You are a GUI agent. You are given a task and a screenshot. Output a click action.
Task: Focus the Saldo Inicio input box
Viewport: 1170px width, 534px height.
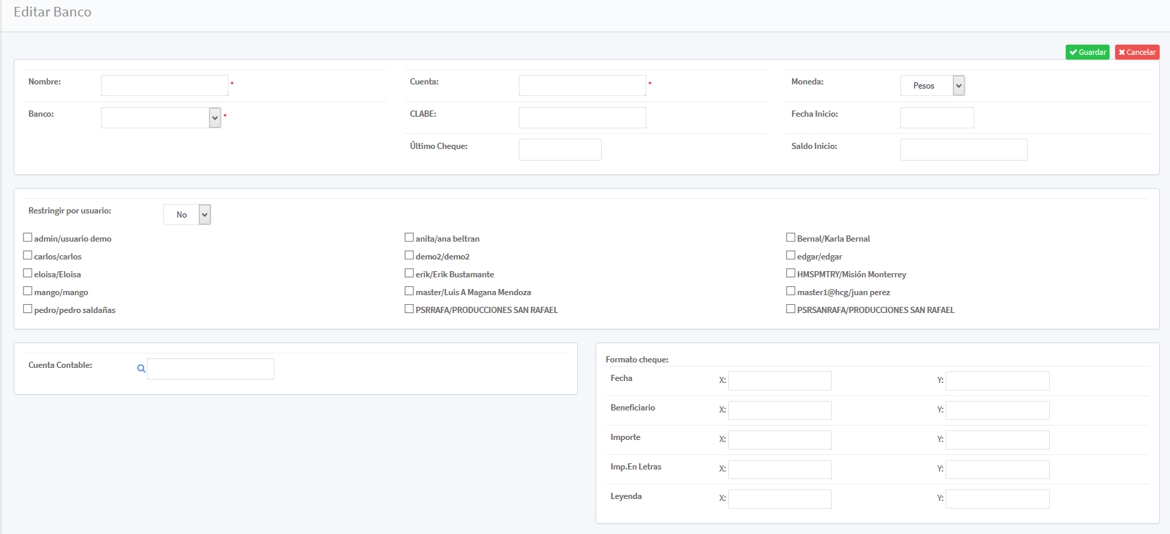[x=963, y=150]
